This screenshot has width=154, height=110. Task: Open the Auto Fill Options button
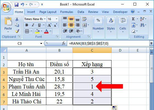(x=115, y=108)
